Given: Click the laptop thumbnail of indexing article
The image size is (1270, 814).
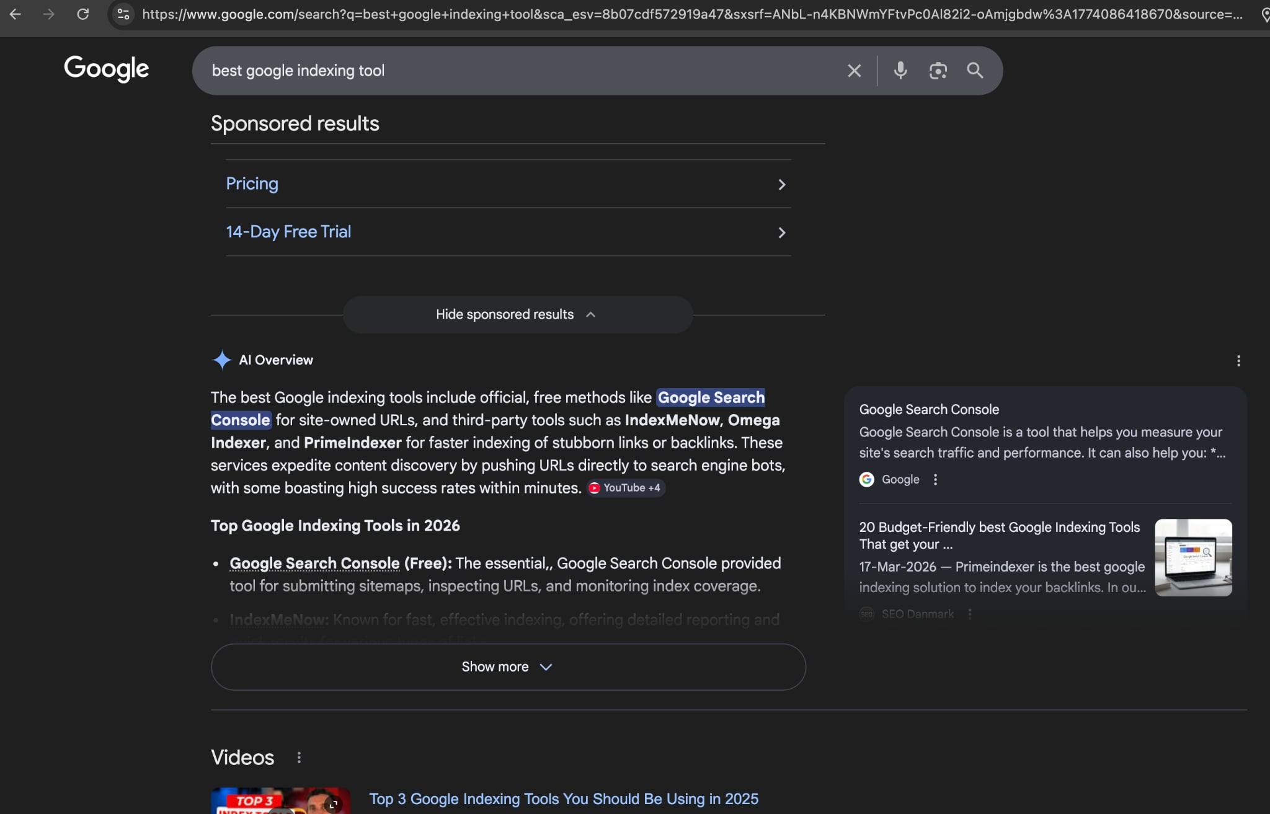Looking at the screenshot, I should [1193, 557].
